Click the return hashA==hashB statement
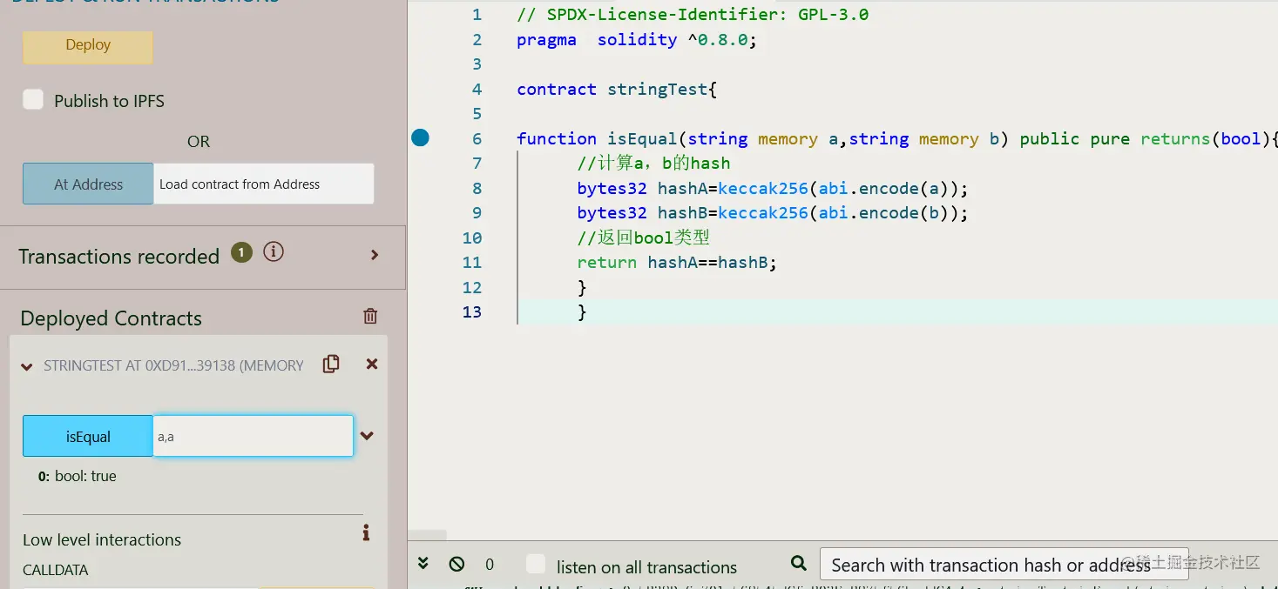The width and height of the screenshot is (1278, 589). 677,262
